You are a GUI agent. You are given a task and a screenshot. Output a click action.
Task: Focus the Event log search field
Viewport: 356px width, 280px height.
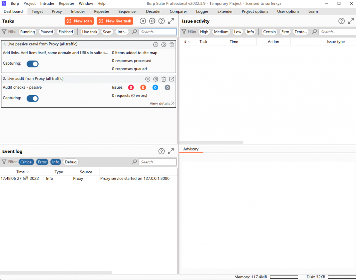point(157,162)
